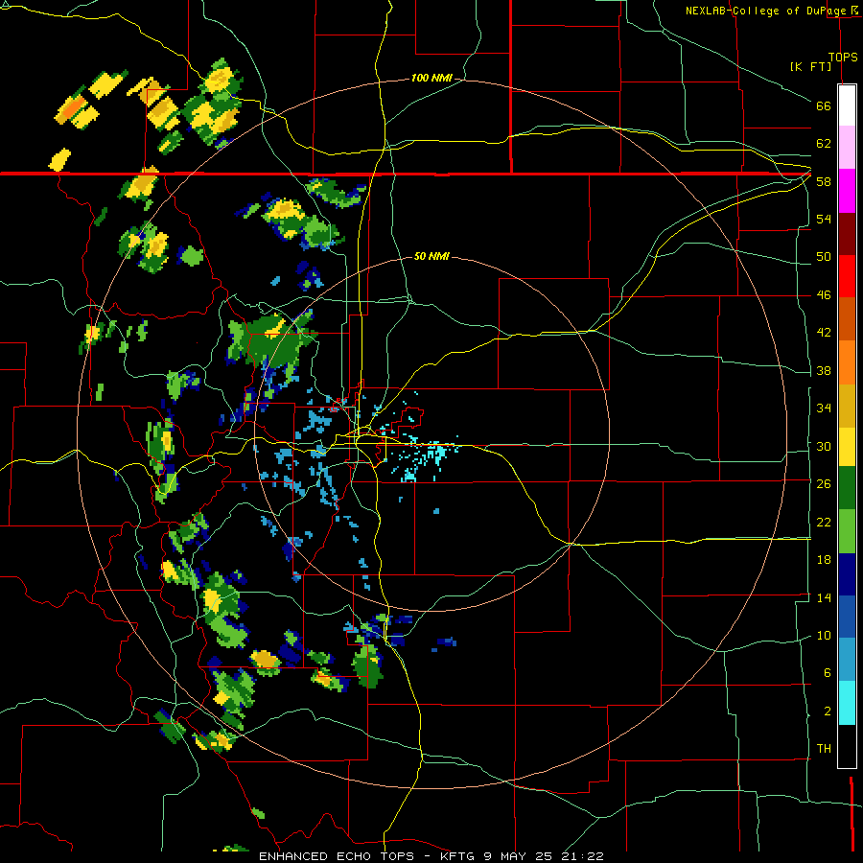Click the '26' legend value
The width and height of the screenshot is (863, 863).
[x=824, y=484]
